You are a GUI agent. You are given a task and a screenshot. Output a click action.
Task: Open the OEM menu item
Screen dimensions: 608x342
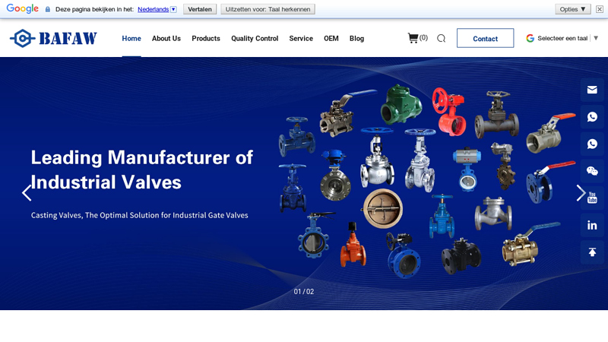331,39
